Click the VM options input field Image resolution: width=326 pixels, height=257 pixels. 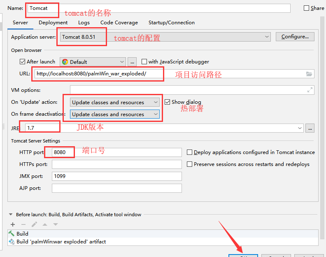tap(192, 90)
